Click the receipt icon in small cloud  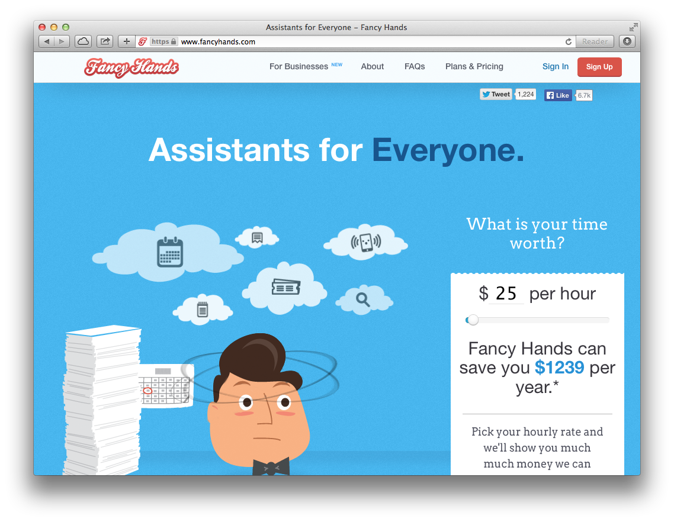click(x=257, y=237)
